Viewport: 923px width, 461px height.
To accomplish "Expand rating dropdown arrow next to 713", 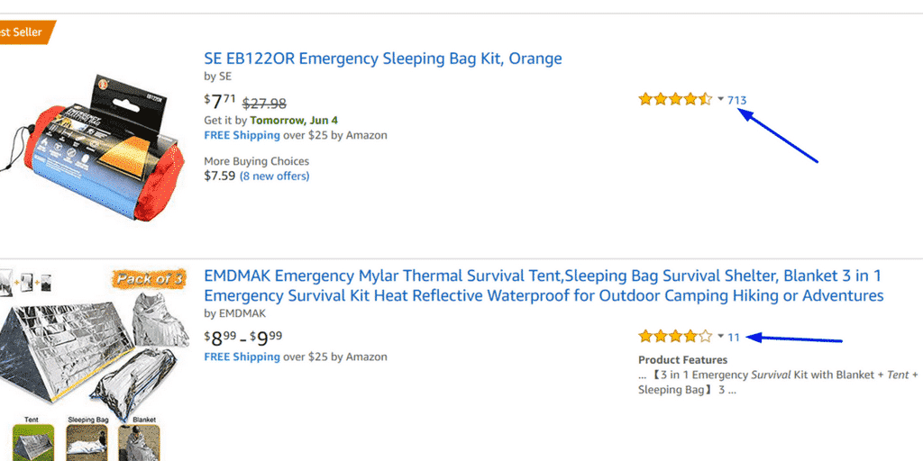I will (720, 99).
